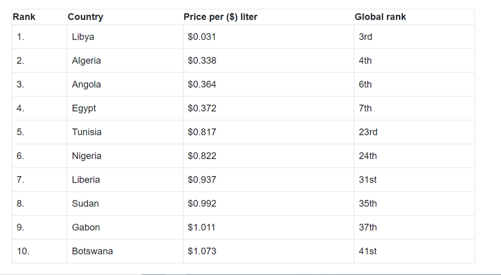501x275 pixels.
Task: Select the Liberia country cell
Action: tap(86, 180)
